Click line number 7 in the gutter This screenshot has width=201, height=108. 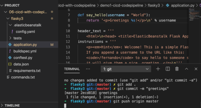(69, 15)
